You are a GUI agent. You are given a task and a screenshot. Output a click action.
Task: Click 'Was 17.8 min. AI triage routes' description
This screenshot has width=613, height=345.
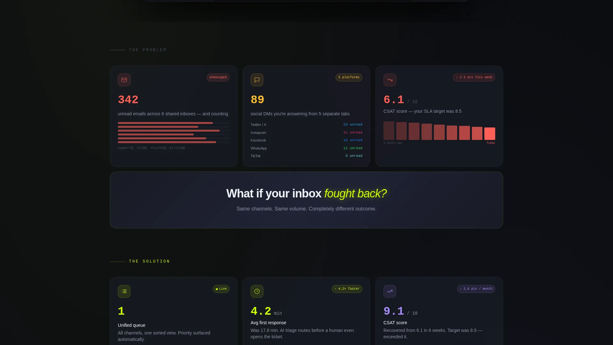click(302, 333)
